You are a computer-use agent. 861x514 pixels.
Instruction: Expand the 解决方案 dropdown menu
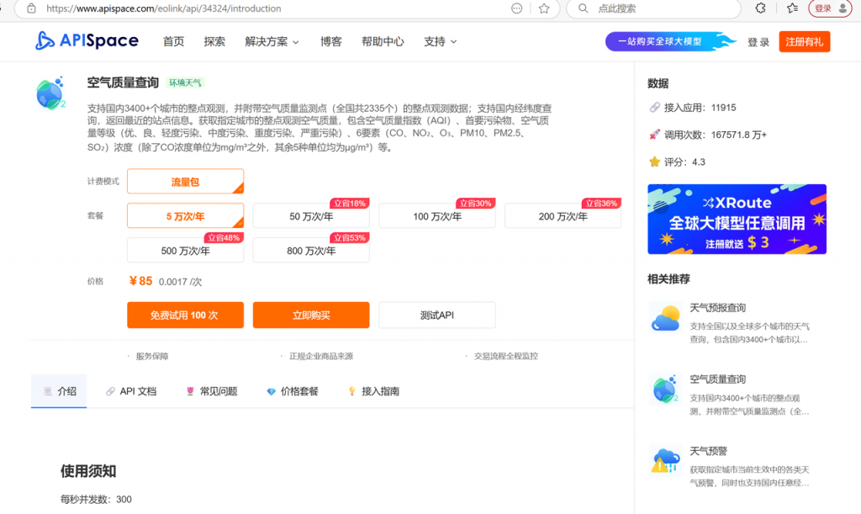(272, 42)
